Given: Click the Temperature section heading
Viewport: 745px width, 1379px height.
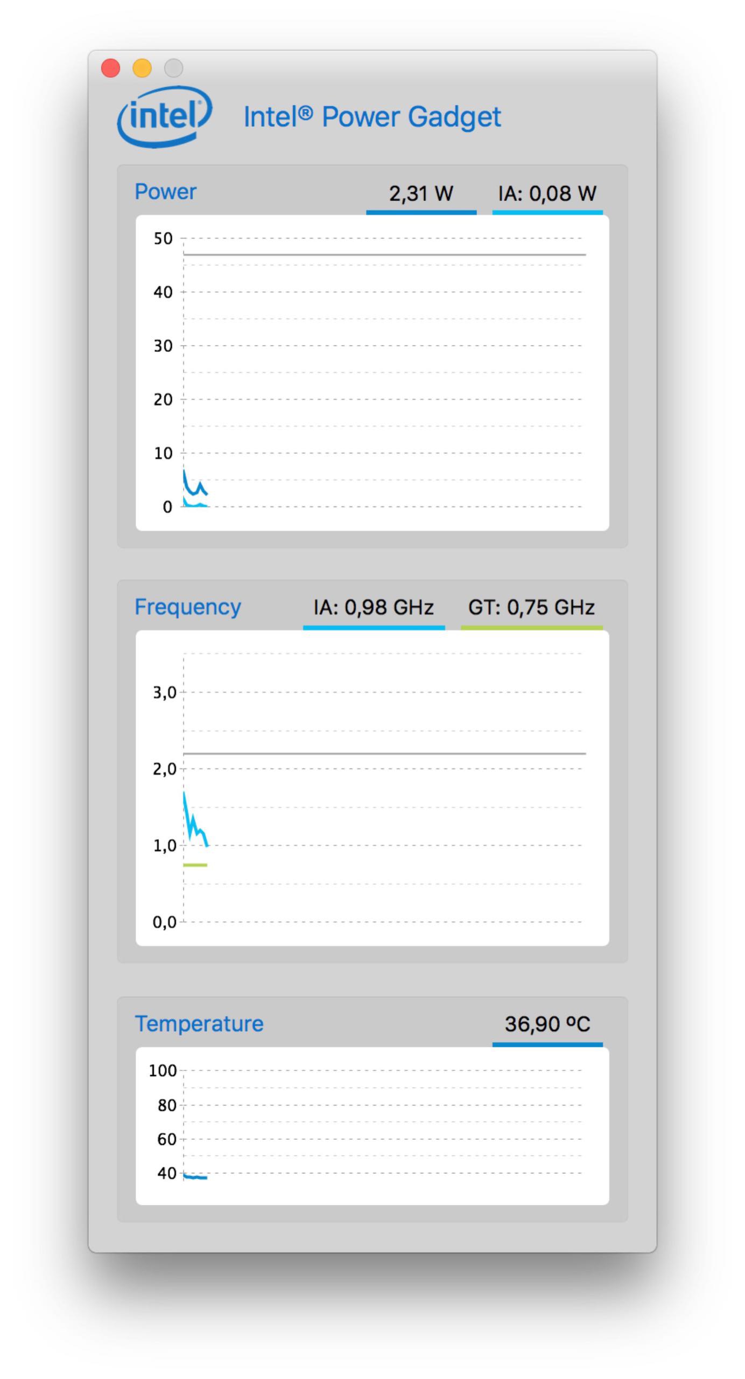Looking at the screenshot, I should [x=199, y=1023].
